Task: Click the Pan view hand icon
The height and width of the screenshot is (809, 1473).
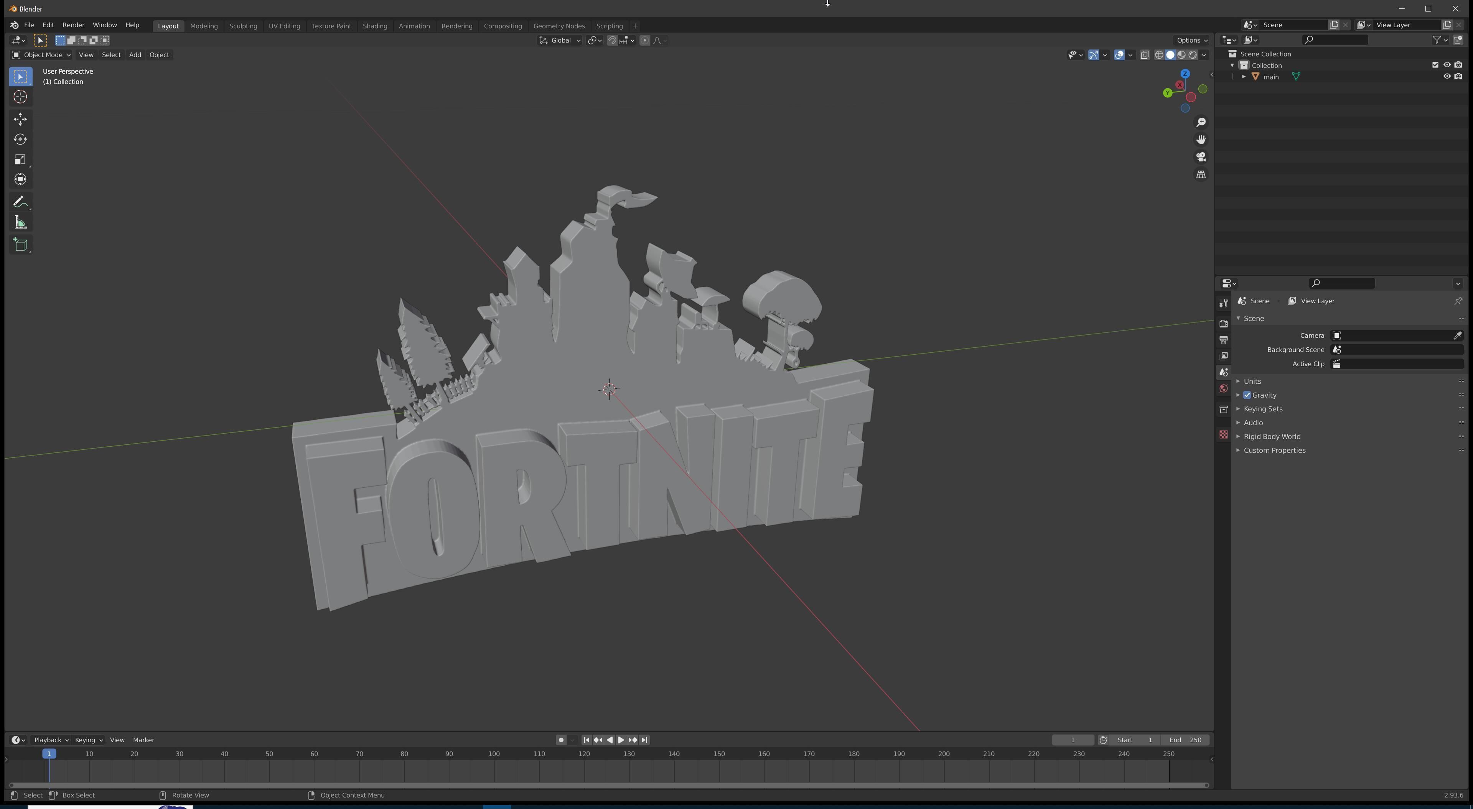Action: tap(1201, 140)
